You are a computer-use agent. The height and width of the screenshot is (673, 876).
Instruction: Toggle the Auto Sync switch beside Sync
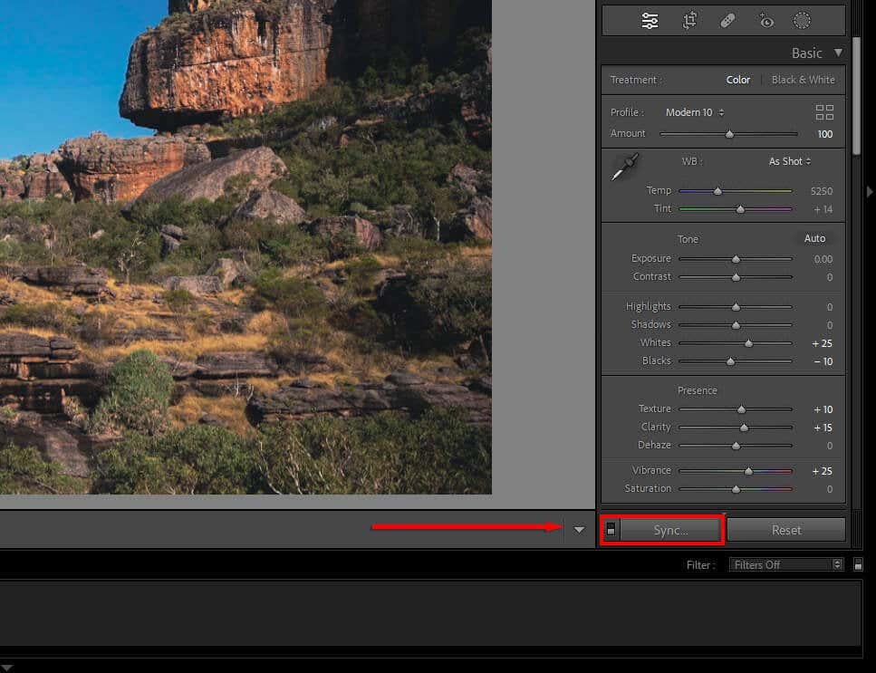pos(611,530)
